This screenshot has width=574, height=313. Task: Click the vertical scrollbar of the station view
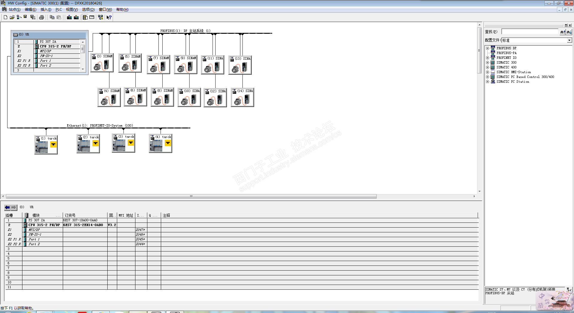click(479, 50)
